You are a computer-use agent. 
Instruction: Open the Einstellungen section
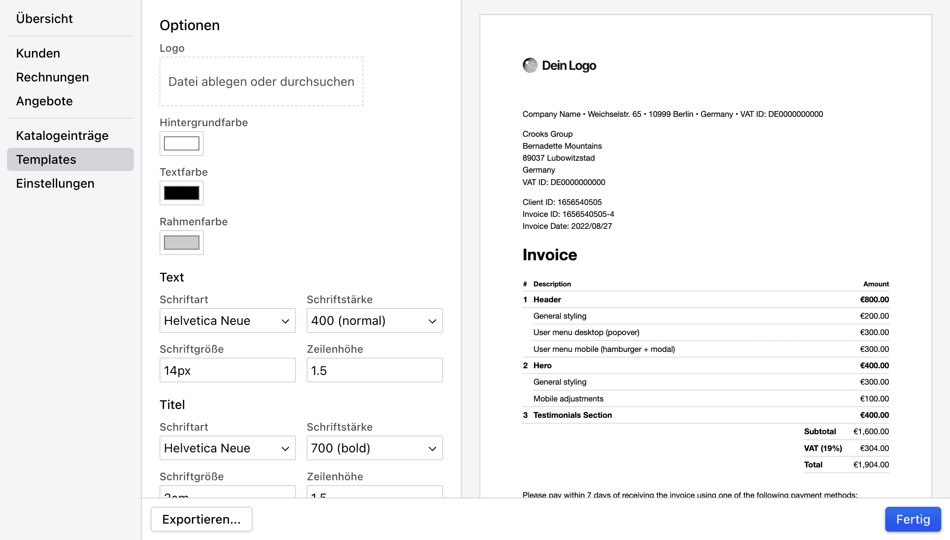55,183
